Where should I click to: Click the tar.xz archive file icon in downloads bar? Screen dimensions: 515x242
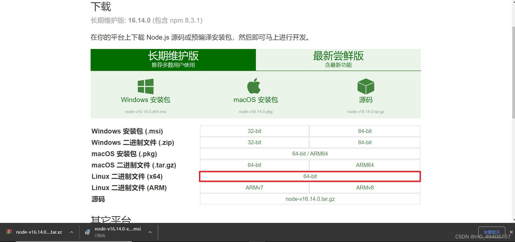point(9,232)
